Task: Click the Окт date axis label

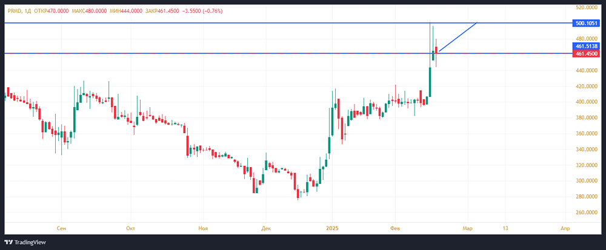Action: (x=131, y=228)
